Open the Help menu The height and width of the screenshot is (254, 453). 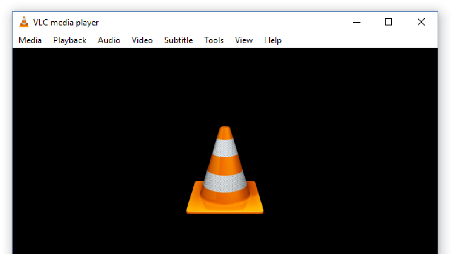(x=273, y=40)
